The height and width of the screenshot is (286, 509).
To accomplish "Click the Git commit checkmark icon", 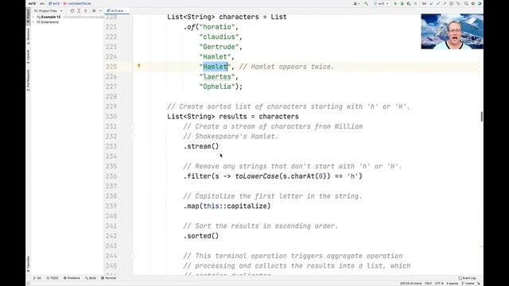I will point(438,3).
